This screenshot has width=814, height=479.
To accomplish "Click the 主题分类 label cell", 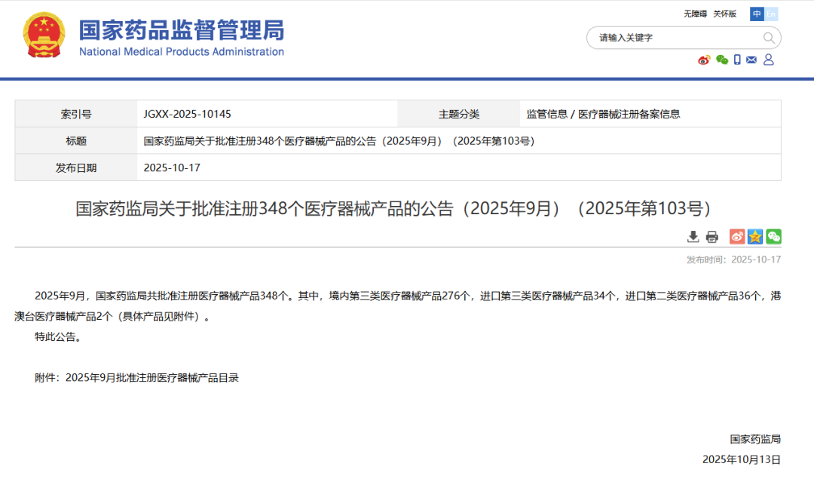I will click(x=459, y=114).
